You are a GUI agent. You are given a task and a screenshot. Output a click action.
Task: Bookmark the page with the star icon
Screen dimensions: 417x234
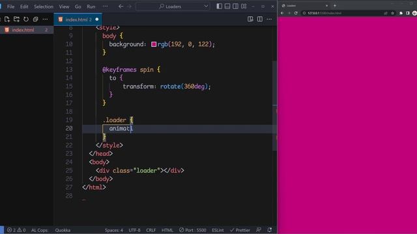(392, 13)
